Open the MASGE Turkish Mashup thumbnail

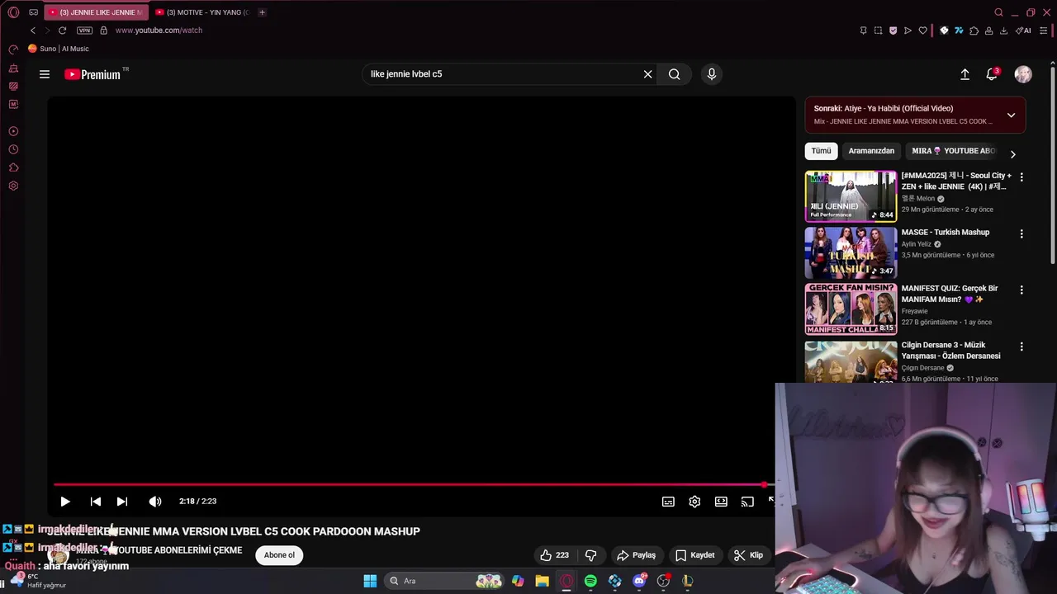(851, 252)
